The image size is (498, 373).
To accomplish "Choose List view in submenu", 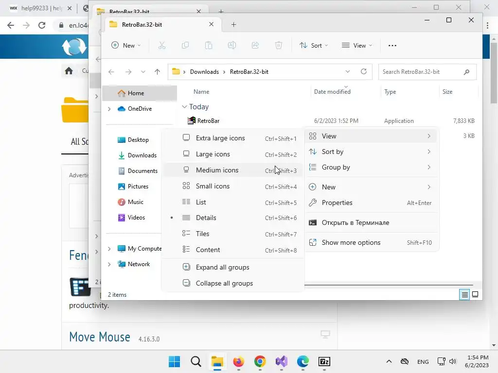I will click(234, 202).
